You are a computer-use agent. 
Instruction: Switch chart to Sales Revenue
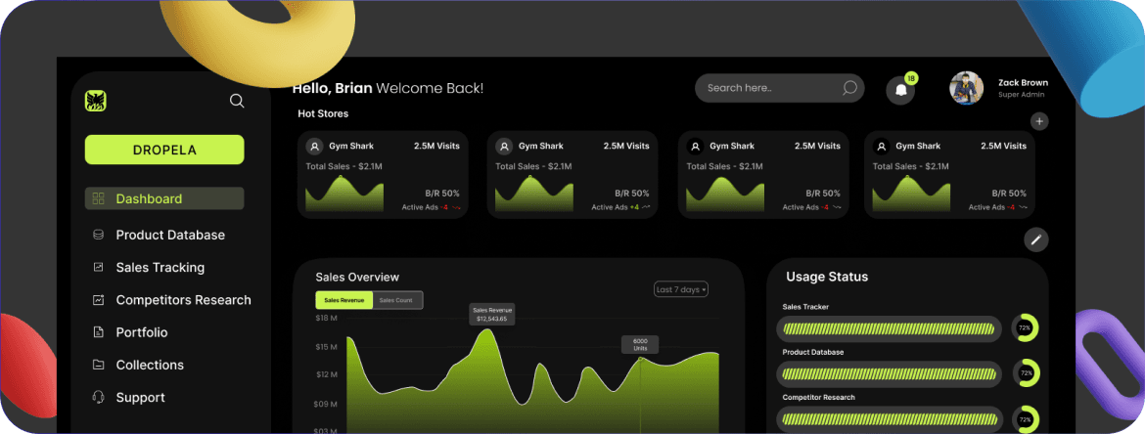(x=343, y=300)
